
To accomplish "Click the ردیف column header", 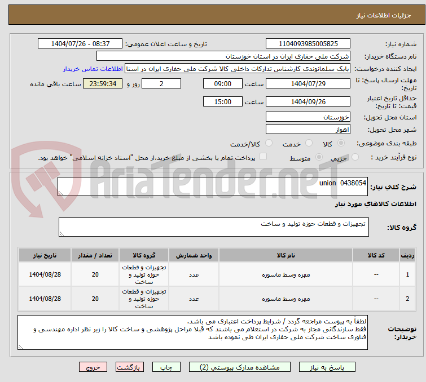I will coord(407,255).
